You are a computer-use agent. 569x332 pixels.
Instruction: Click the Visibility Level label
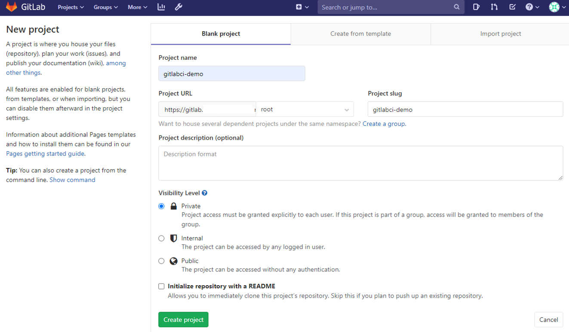(x=179, y=193)
